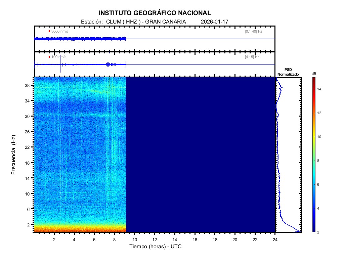Screen dimensions: 344x258
Task: Click the date 2026-01-17 in the header
Action: click(x=214, y=21)
